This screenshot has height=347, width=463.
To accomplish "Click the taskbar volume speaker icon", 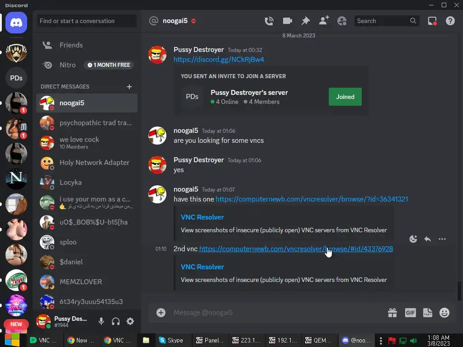I will pyautogui.click(x=413, y=341).
